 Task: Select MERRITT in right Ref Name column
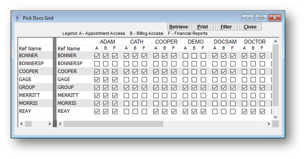68,95
